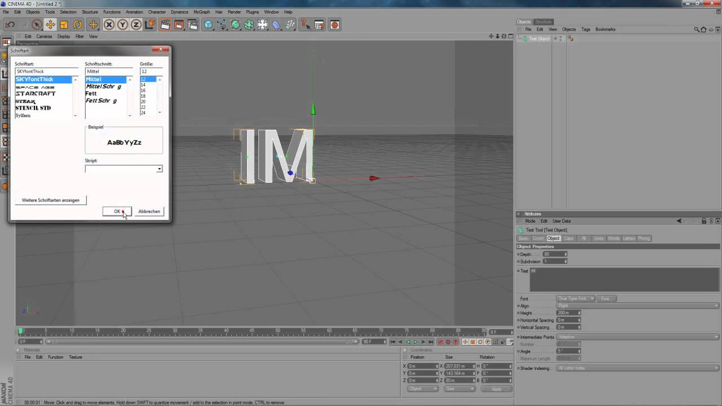Open the Object coordinate mode dropdown

pos(422,389)
